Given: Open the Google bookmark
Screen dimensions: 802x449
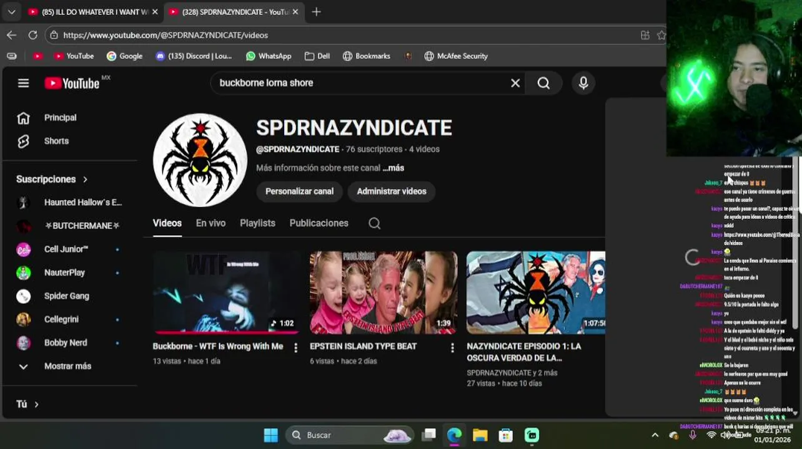Looking at the screenshot, I should (x=124, y=56).
